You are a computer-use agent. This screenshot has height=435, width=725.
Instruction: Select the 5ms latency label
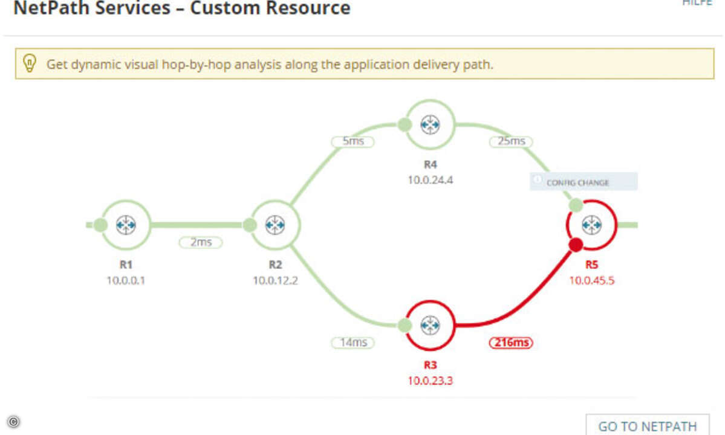353,141
